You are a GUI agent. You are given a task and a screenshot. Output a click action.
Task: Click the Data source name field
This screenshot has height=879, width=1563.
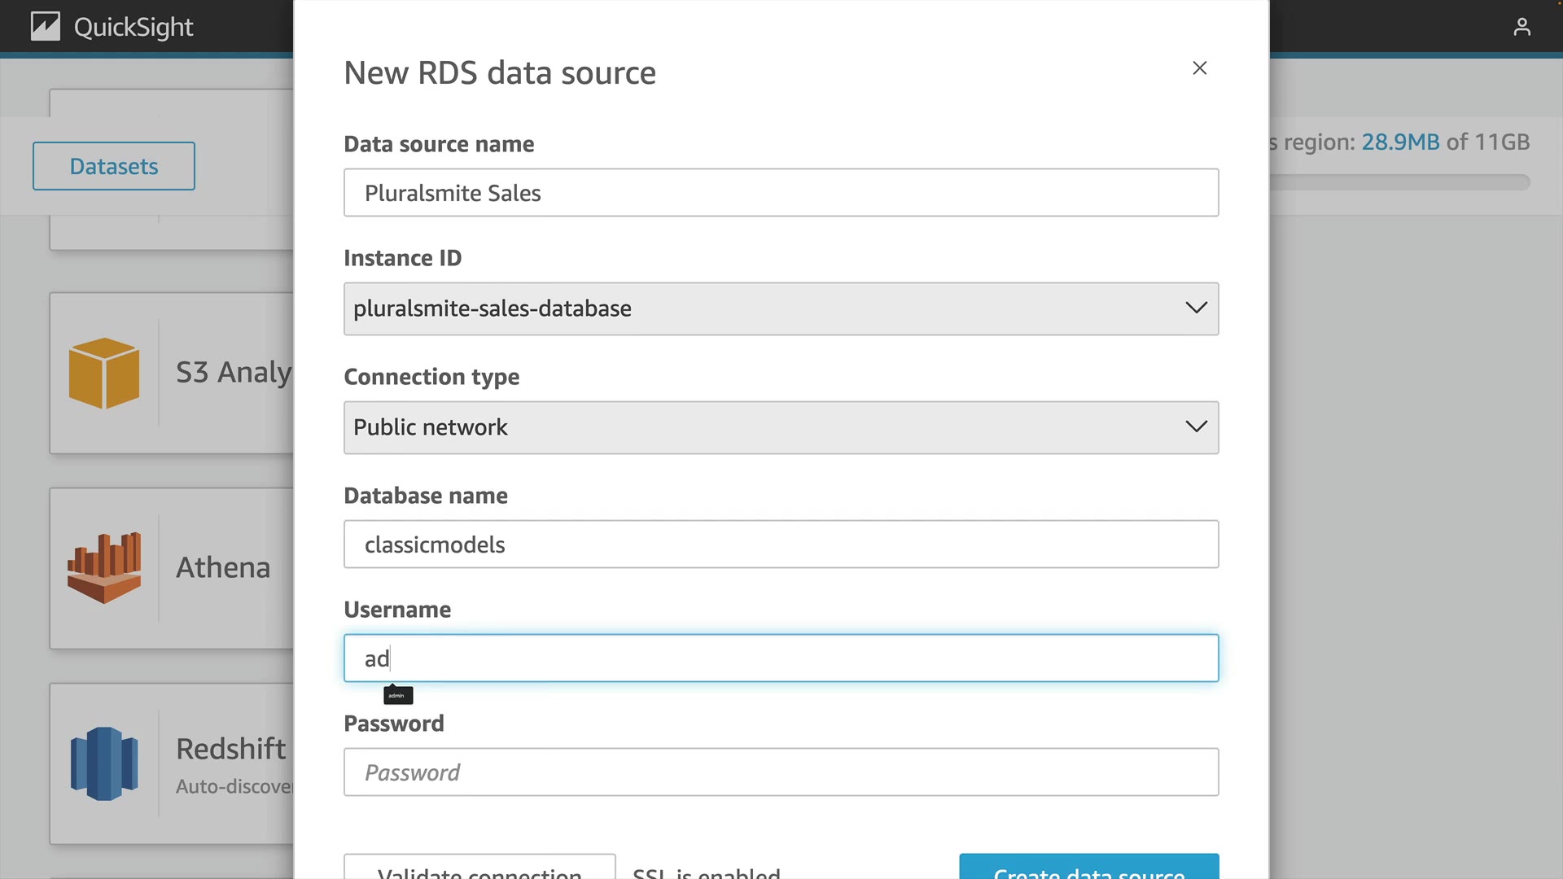pyautogui.click(x=781, y=193)
